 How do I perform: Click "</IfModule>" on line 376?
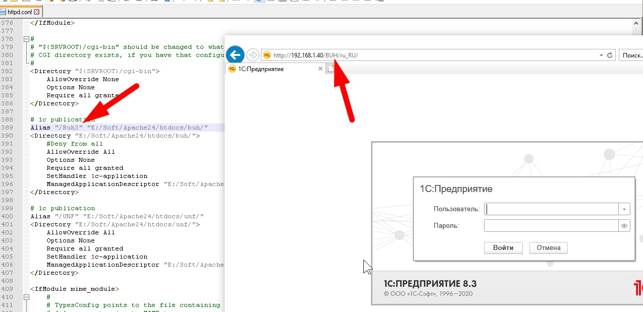pos(52,23)
